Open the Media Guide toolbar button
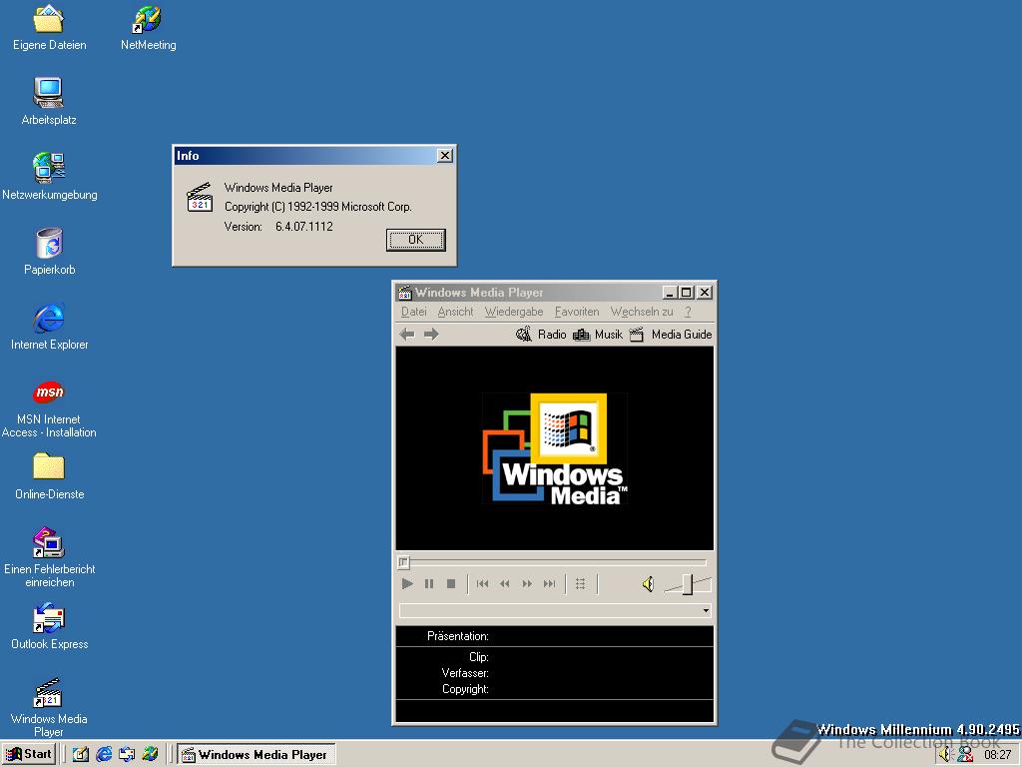Viewport: 1022px width, 767px height. click(671, 334)
